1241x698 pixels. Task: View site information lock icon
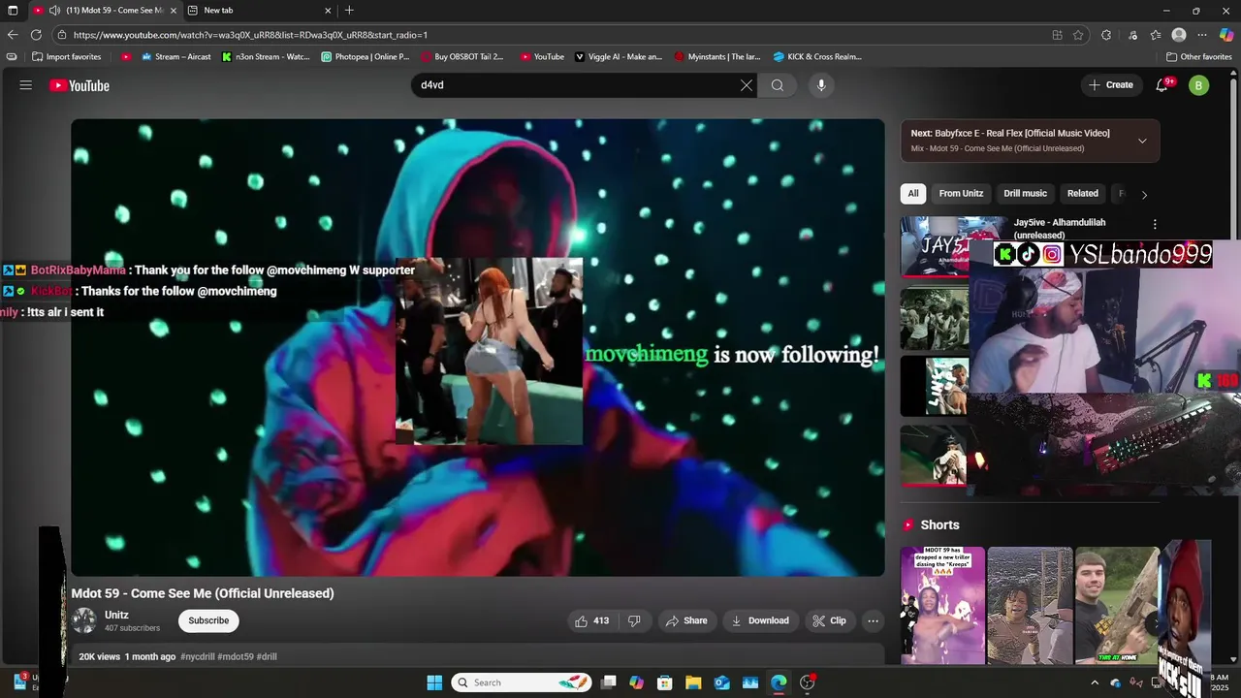pyautogui.click(x=62, y=35)
